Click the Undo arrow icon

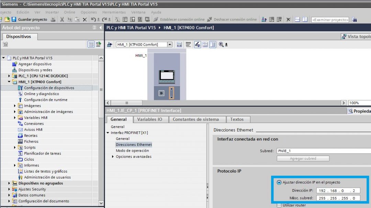[x=93, y=19]
